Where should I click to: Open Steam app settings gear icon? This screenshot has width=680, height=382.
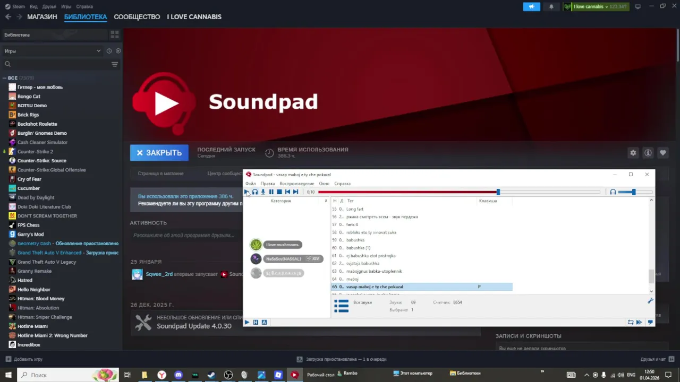[x=633, y=153]
